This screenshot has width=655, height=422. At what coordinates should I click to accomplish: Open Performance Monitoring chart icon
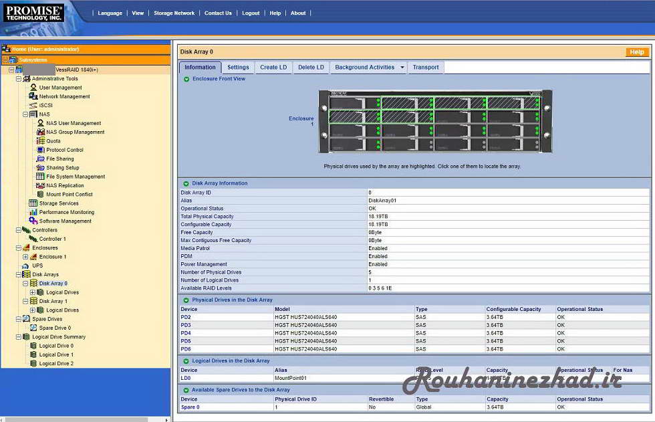click(33, 212)
